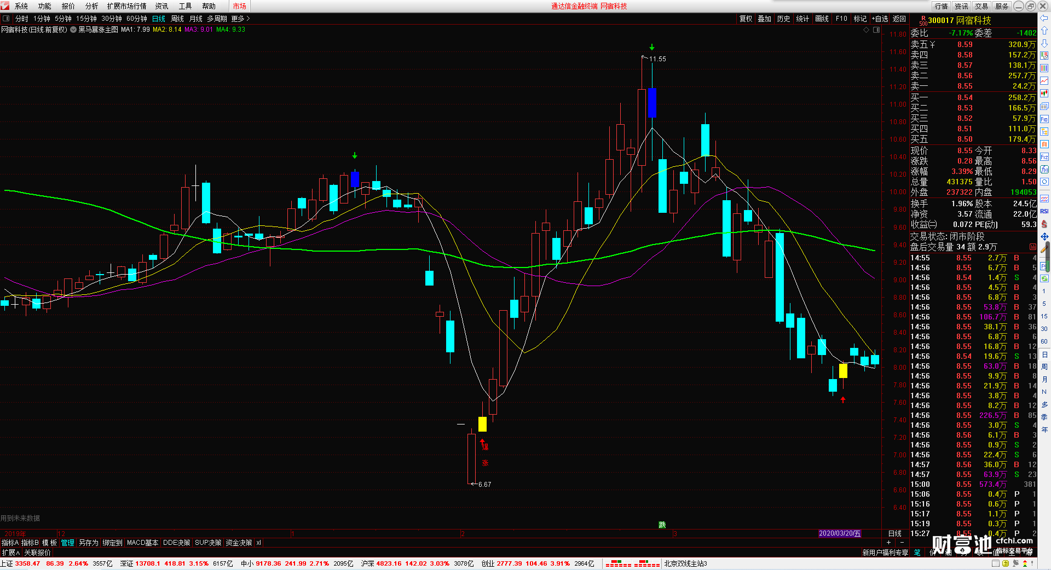Open the 历史 toolbar option
The image size is (1051, 570).
[784, 19]
